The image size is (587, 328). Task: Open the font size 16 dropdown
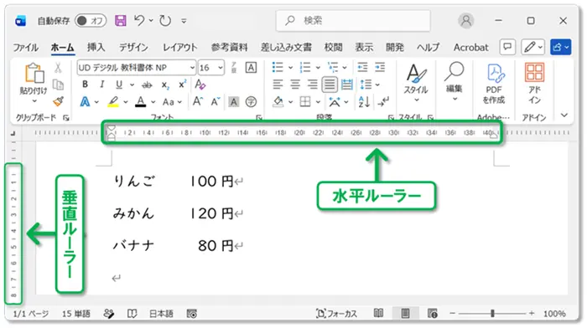coord(220,68)
